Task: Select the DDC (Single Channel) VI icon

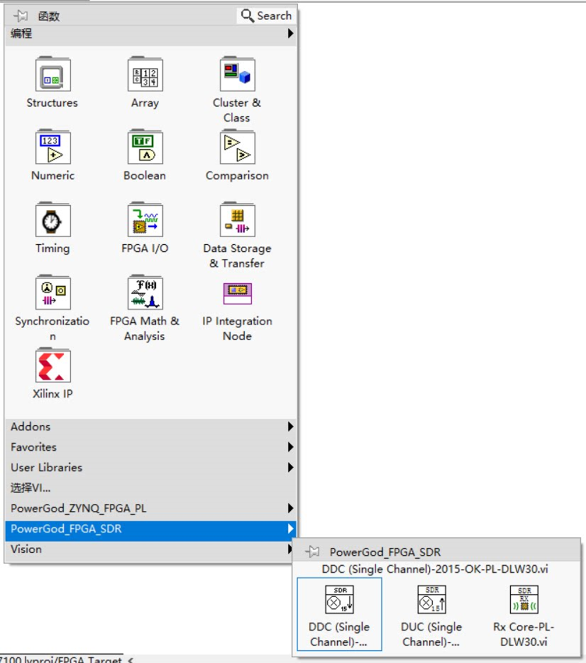Action: pyautogui.click(x=339, y=599)
